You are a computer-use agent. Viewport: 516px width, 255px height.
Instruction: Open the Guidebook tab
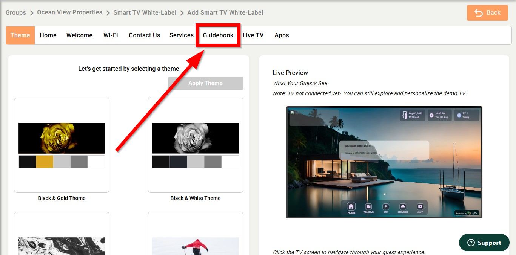tap(218, 35)
